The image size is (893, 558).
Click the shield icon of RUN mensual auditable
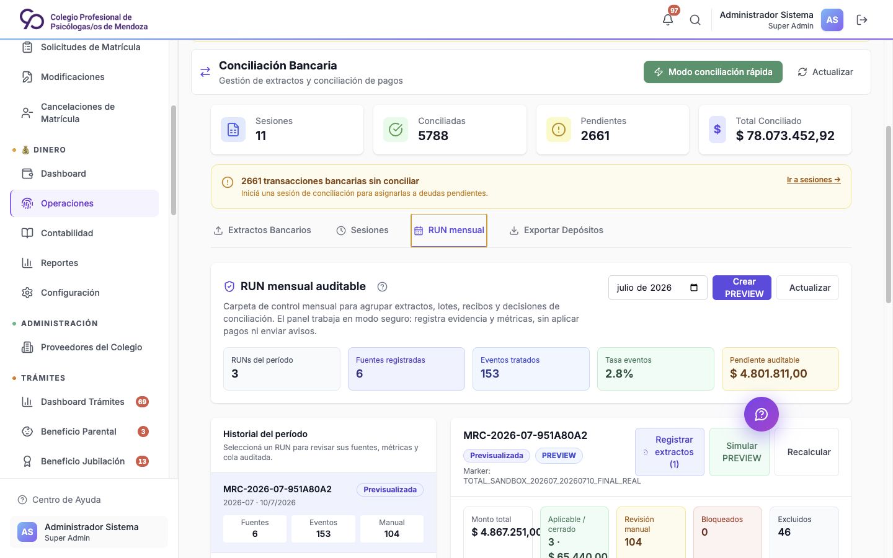(x=229, y=286)
